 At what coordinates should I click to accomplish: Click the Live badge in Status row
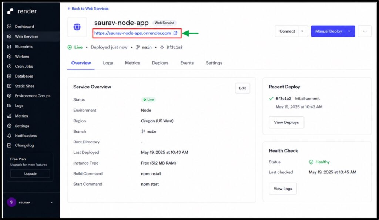148,99
